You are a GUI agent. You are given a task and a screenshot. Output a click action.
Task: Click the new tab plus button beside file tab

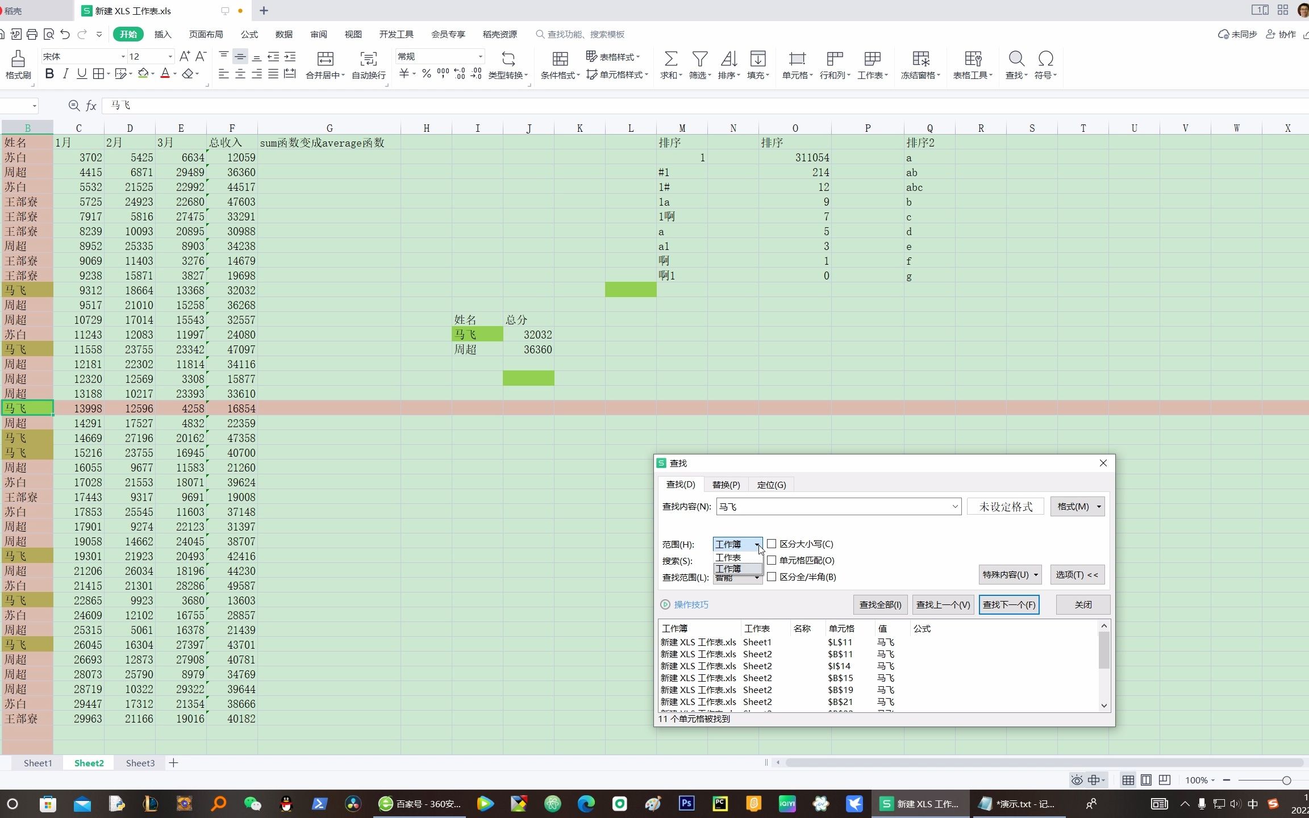(x=264, y=10)
